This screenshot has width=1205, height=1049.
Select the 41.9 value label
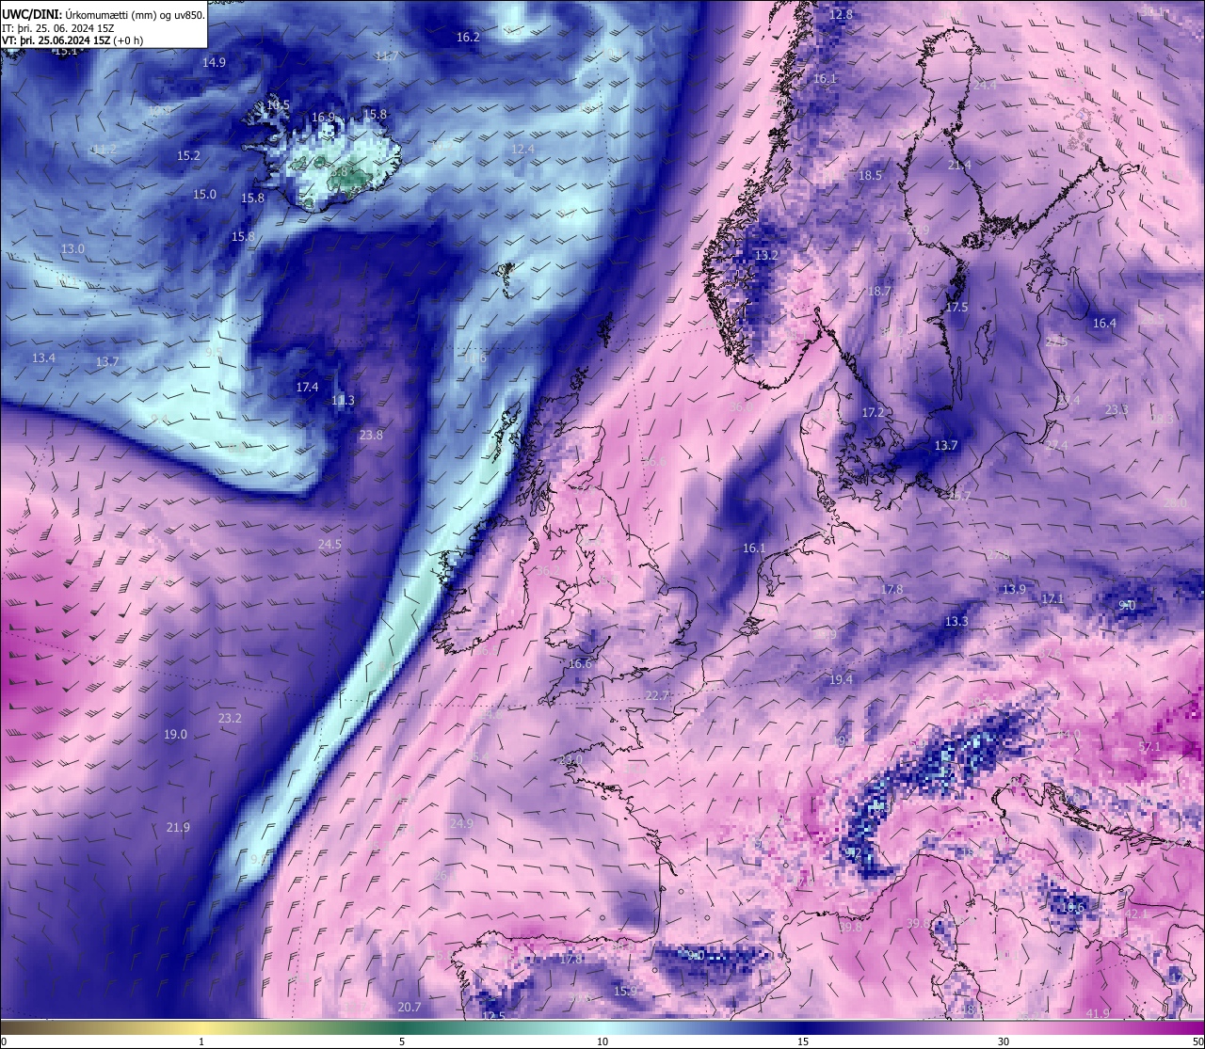coord(1098,1013)
